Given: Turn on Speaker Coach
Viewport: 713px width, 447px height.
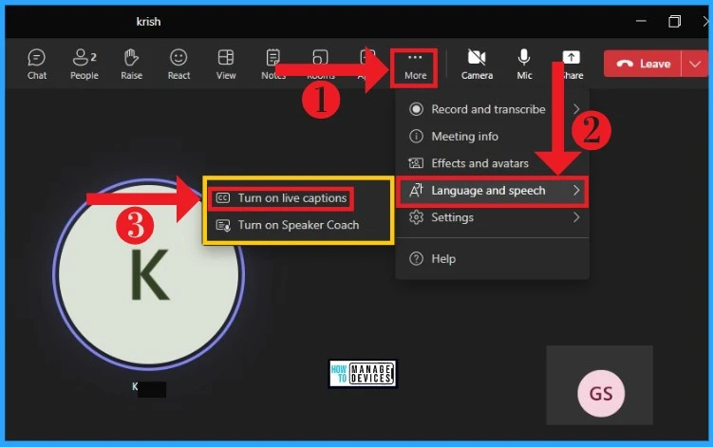Looking at the screenshot, I should click(x=288, y=225).
